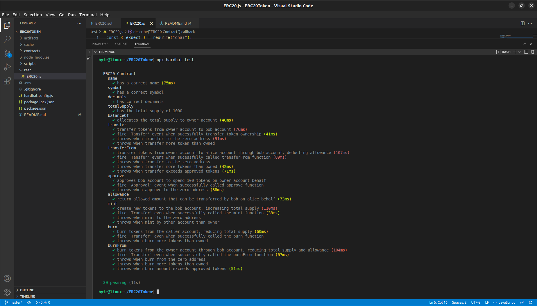
Task: Open the File menu
Action: pyautogui.click(x=6, y=15)
